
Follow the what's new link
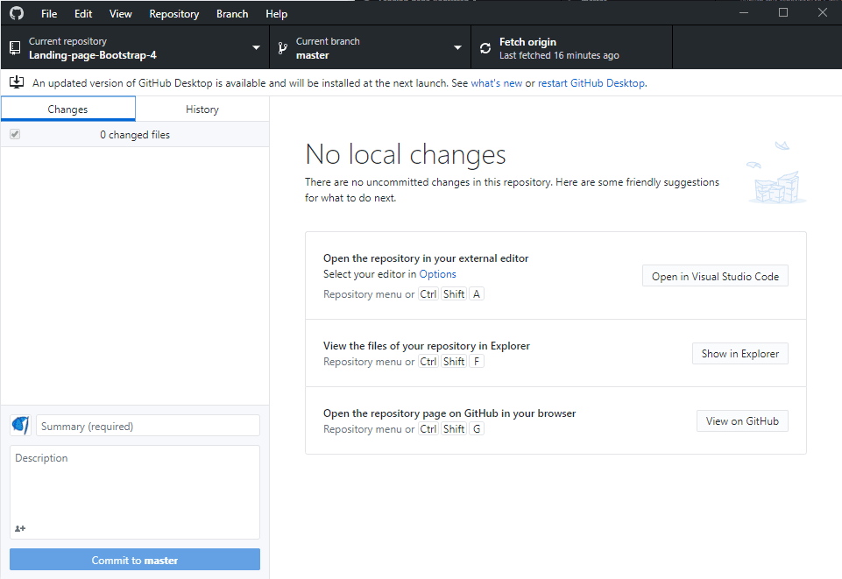pos(496,83)
